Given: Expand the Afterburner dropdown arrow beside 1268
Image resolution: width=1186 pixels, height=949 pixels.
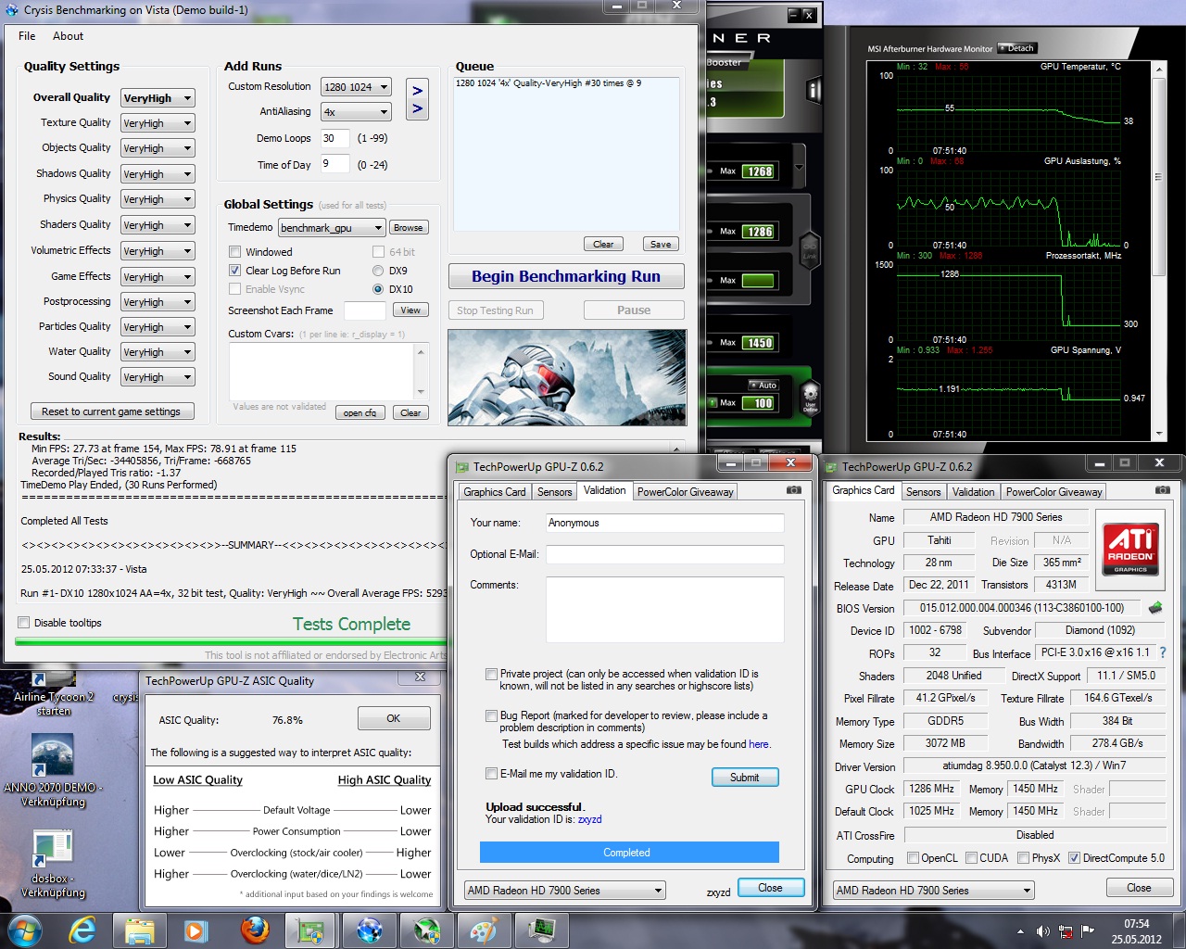Looking at the screenshot, I should tap(799, 168).
